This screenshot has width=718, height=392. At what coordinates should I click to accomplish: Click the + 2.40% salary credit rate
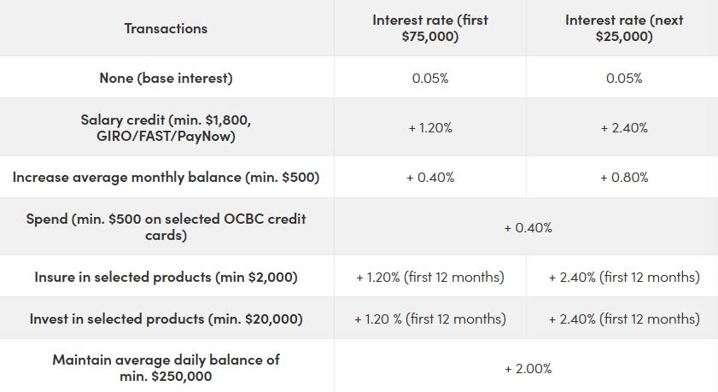tap(623, 127)
